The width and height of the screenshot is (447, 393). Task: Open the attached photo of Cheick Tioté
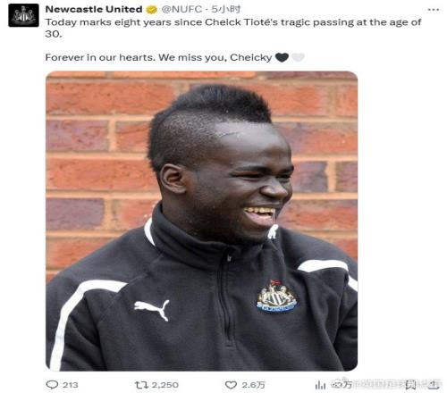202,221
